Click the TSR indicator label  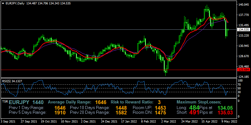point(5,101)
